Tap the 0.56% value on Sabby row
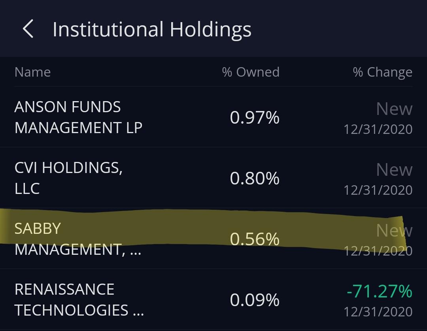The image size is (427, 331). click(x=255, y=239)
